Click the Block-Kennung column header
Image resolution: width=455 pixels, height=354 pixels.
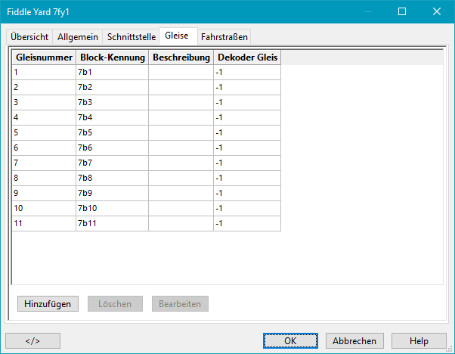112,57
